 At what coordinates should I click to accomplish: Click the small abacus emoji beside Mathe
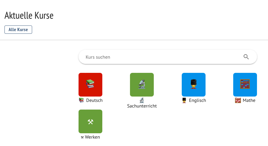pyautogui.click(x=238, y=100)
